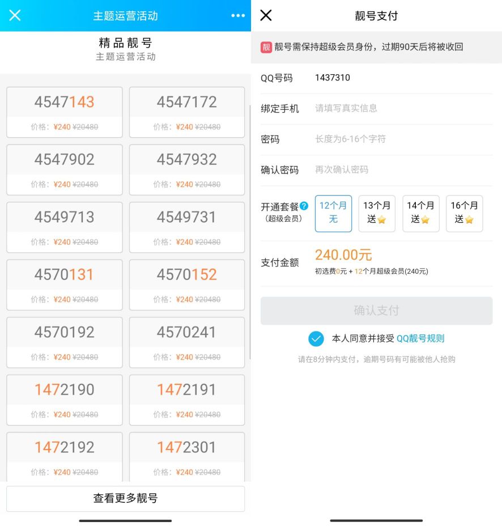This screenshot has height=526, width=502.
Task: Tap the 确认支付 button
Action: click(x=377, y=311)
